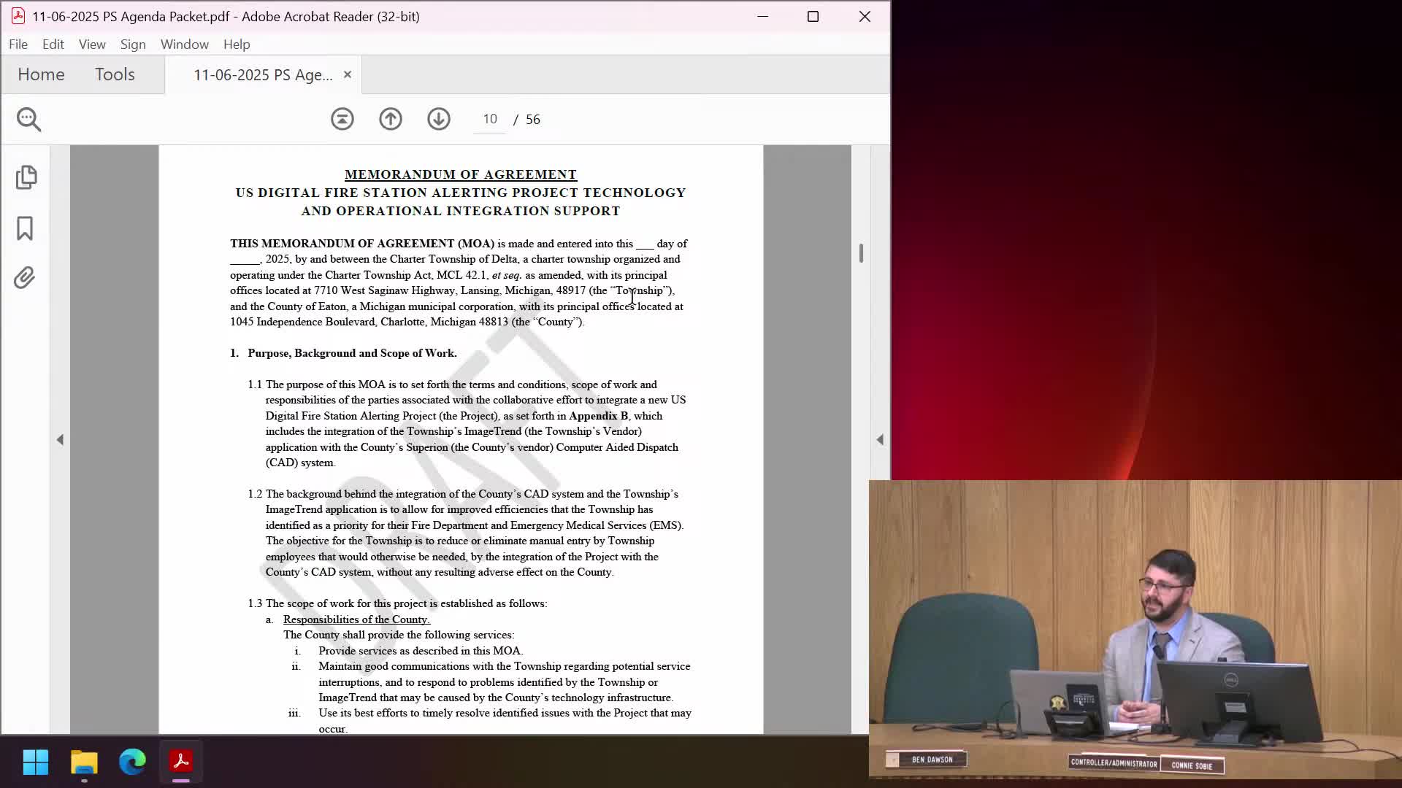The height and width of the screenshot is (788, 1402).
Task: Open File Explorer from the taskbar
Action: click(x=84, y=762)
